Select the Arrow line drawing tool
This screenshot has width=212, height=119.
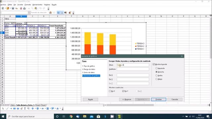pos(11,108)
